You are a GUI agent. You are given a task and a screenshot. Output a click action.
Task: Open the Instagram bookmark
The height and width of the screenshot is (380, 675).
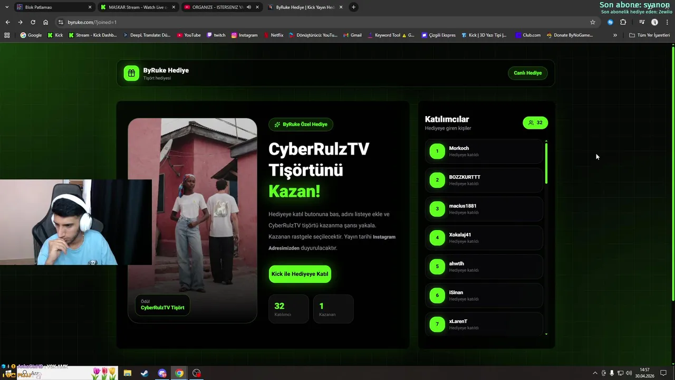pyautogui.click(x=245, y=35)
